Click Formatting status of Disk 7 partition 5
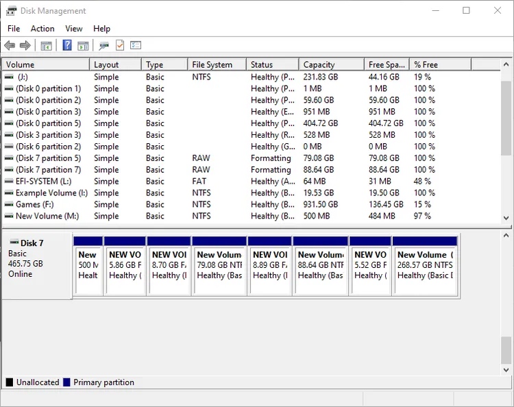 [x=271, y=158]
